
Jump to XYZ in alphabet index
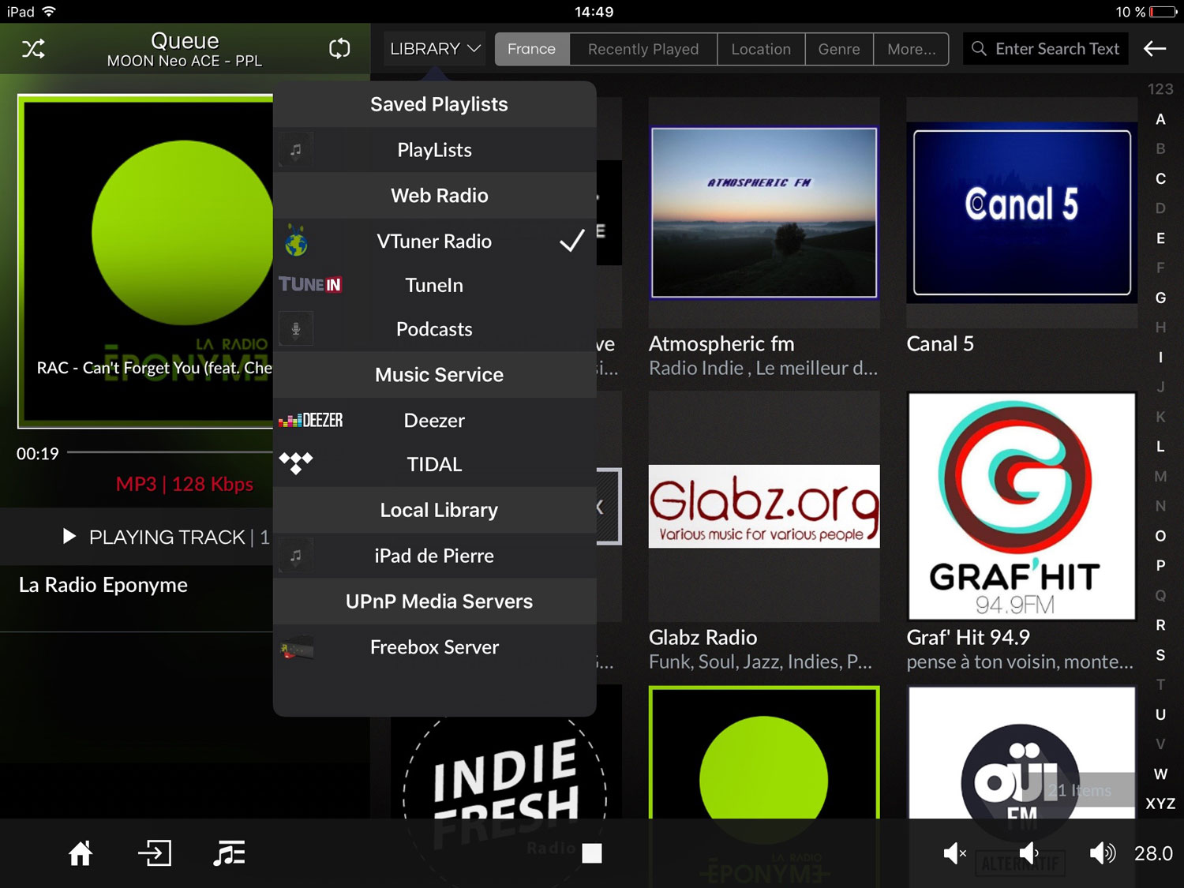[x=1160, y=804]
